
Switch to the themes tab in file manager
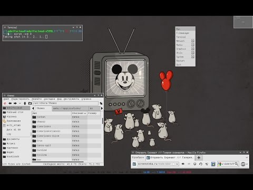(x=43, y=108)
